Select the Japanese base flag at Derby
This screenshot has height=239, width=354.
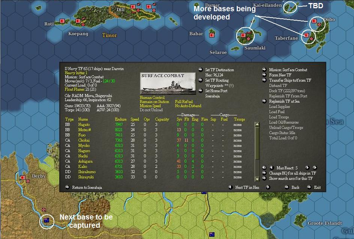coord(23,178)
